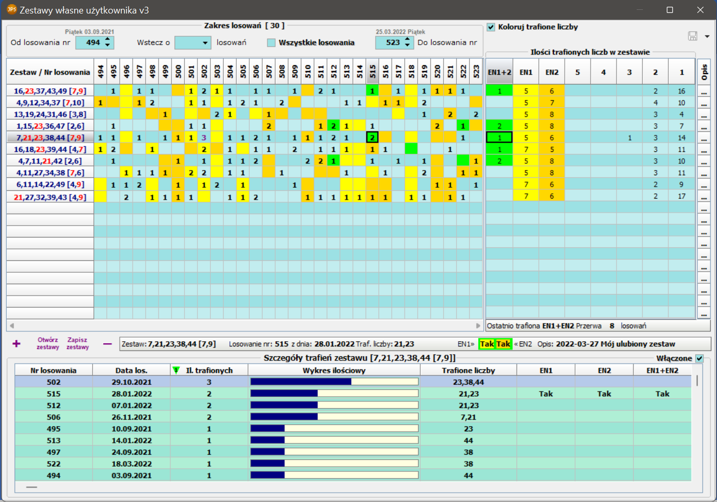This screenshot has height=502, width=717.
Task: Toggle Koloruj trafione liczby checkbox
Action: [x=491, y=27]
